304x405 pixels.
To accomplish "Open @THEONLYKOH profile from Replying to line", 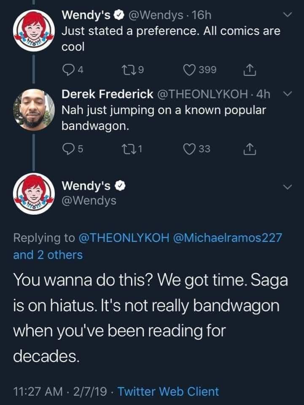I will (x=124, y=238).
